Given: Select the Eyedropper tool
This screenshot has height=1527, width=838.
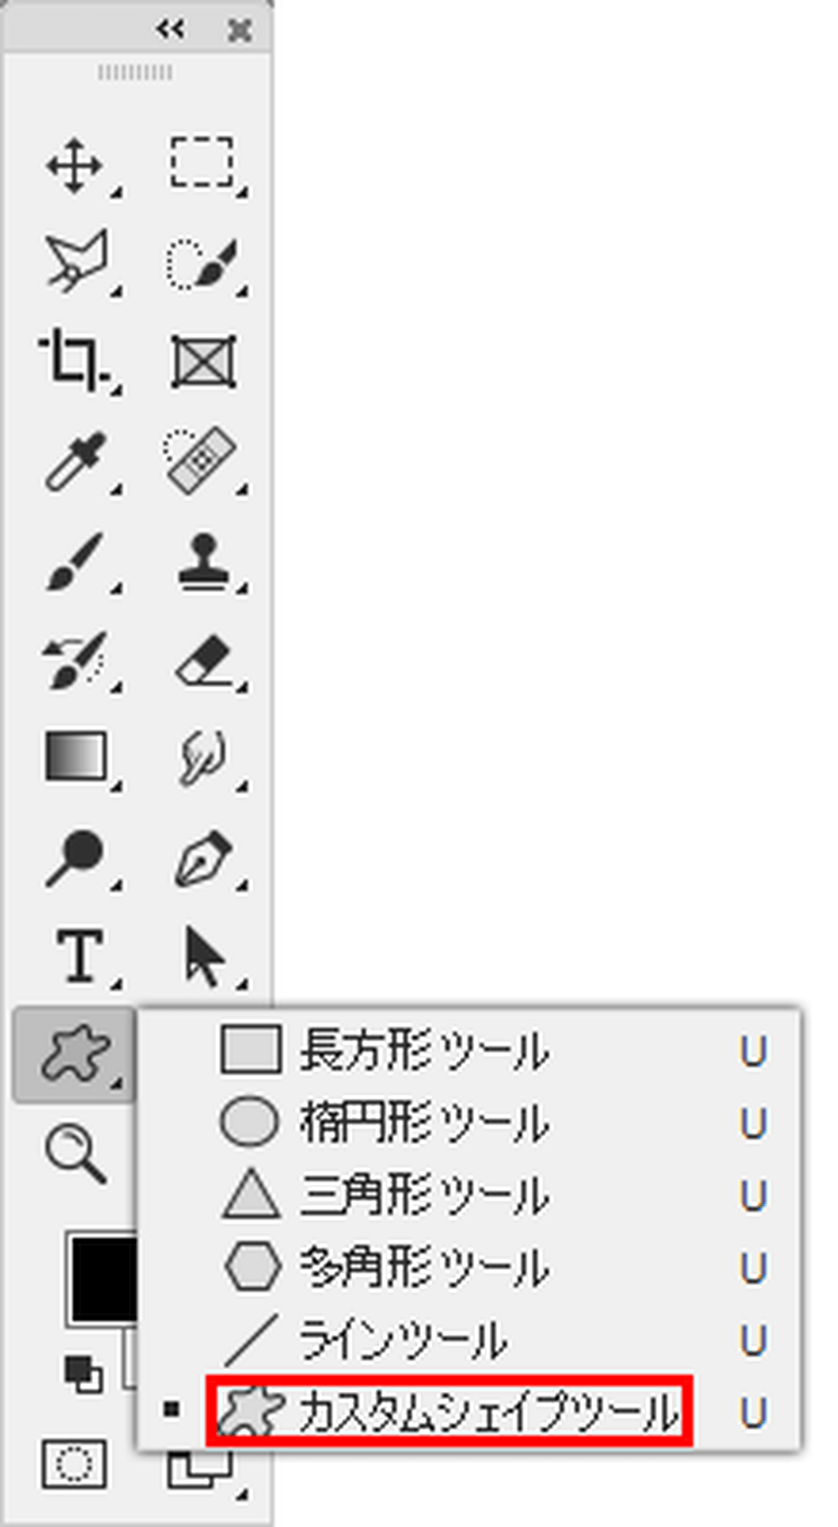Looking at the screenshot, I should click(x=74, y=462).
